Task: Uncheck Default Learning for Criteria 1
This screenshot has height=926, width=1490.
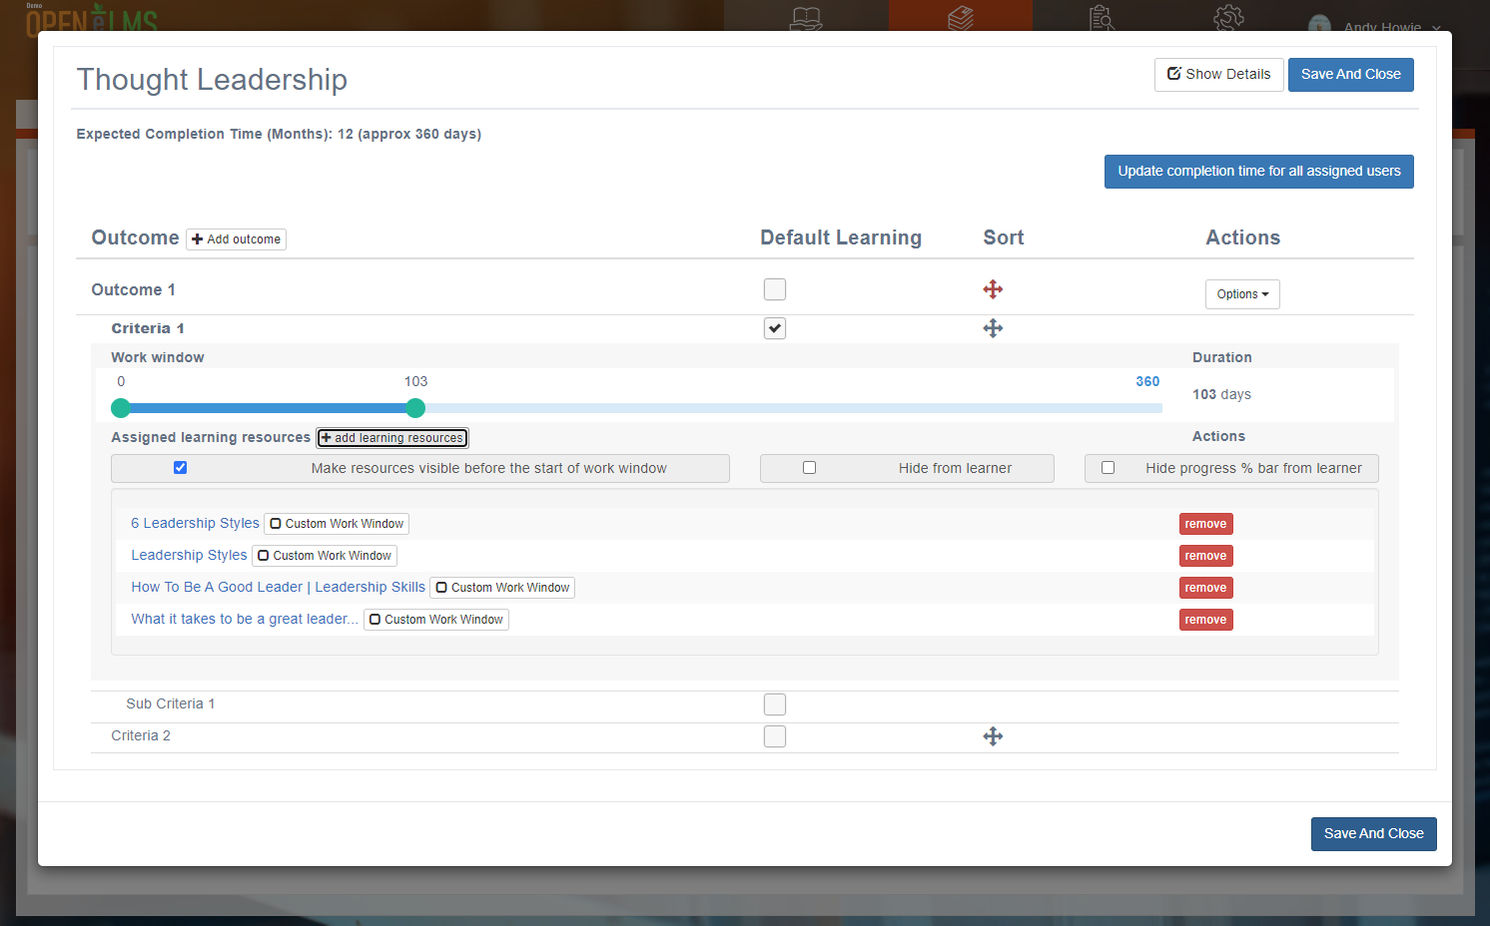Action: pos(775,328)
